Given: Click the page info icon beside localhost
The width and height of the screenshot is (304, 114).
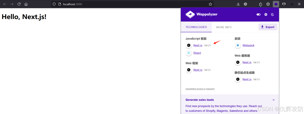Looking at the screenshot, I should tap(60, 4).
